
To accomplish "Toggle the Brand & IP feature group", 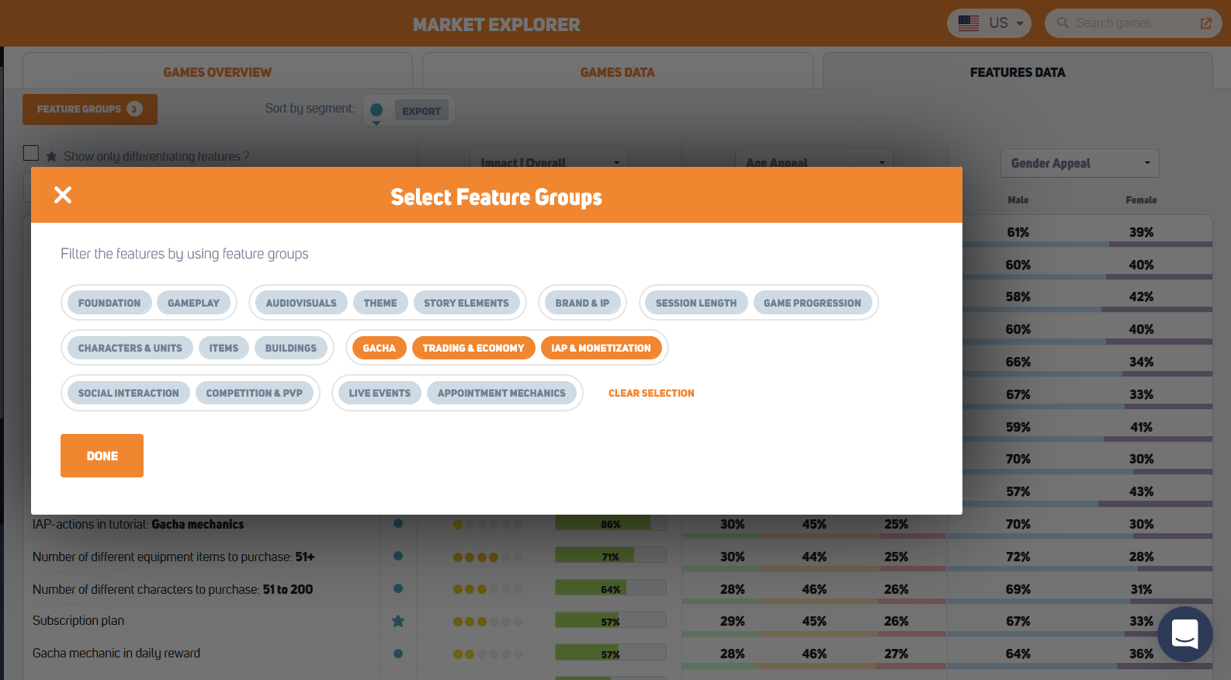I will pyautogui.click(x=582, y=303).
